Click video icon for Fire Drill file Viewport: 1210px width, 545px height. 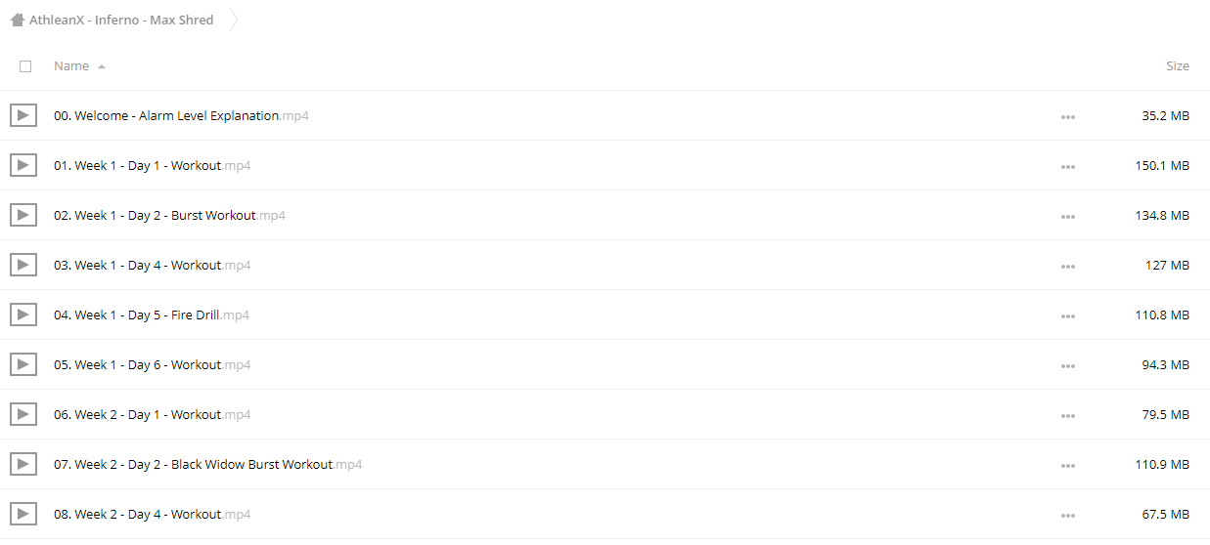click(x=23, y=314)
